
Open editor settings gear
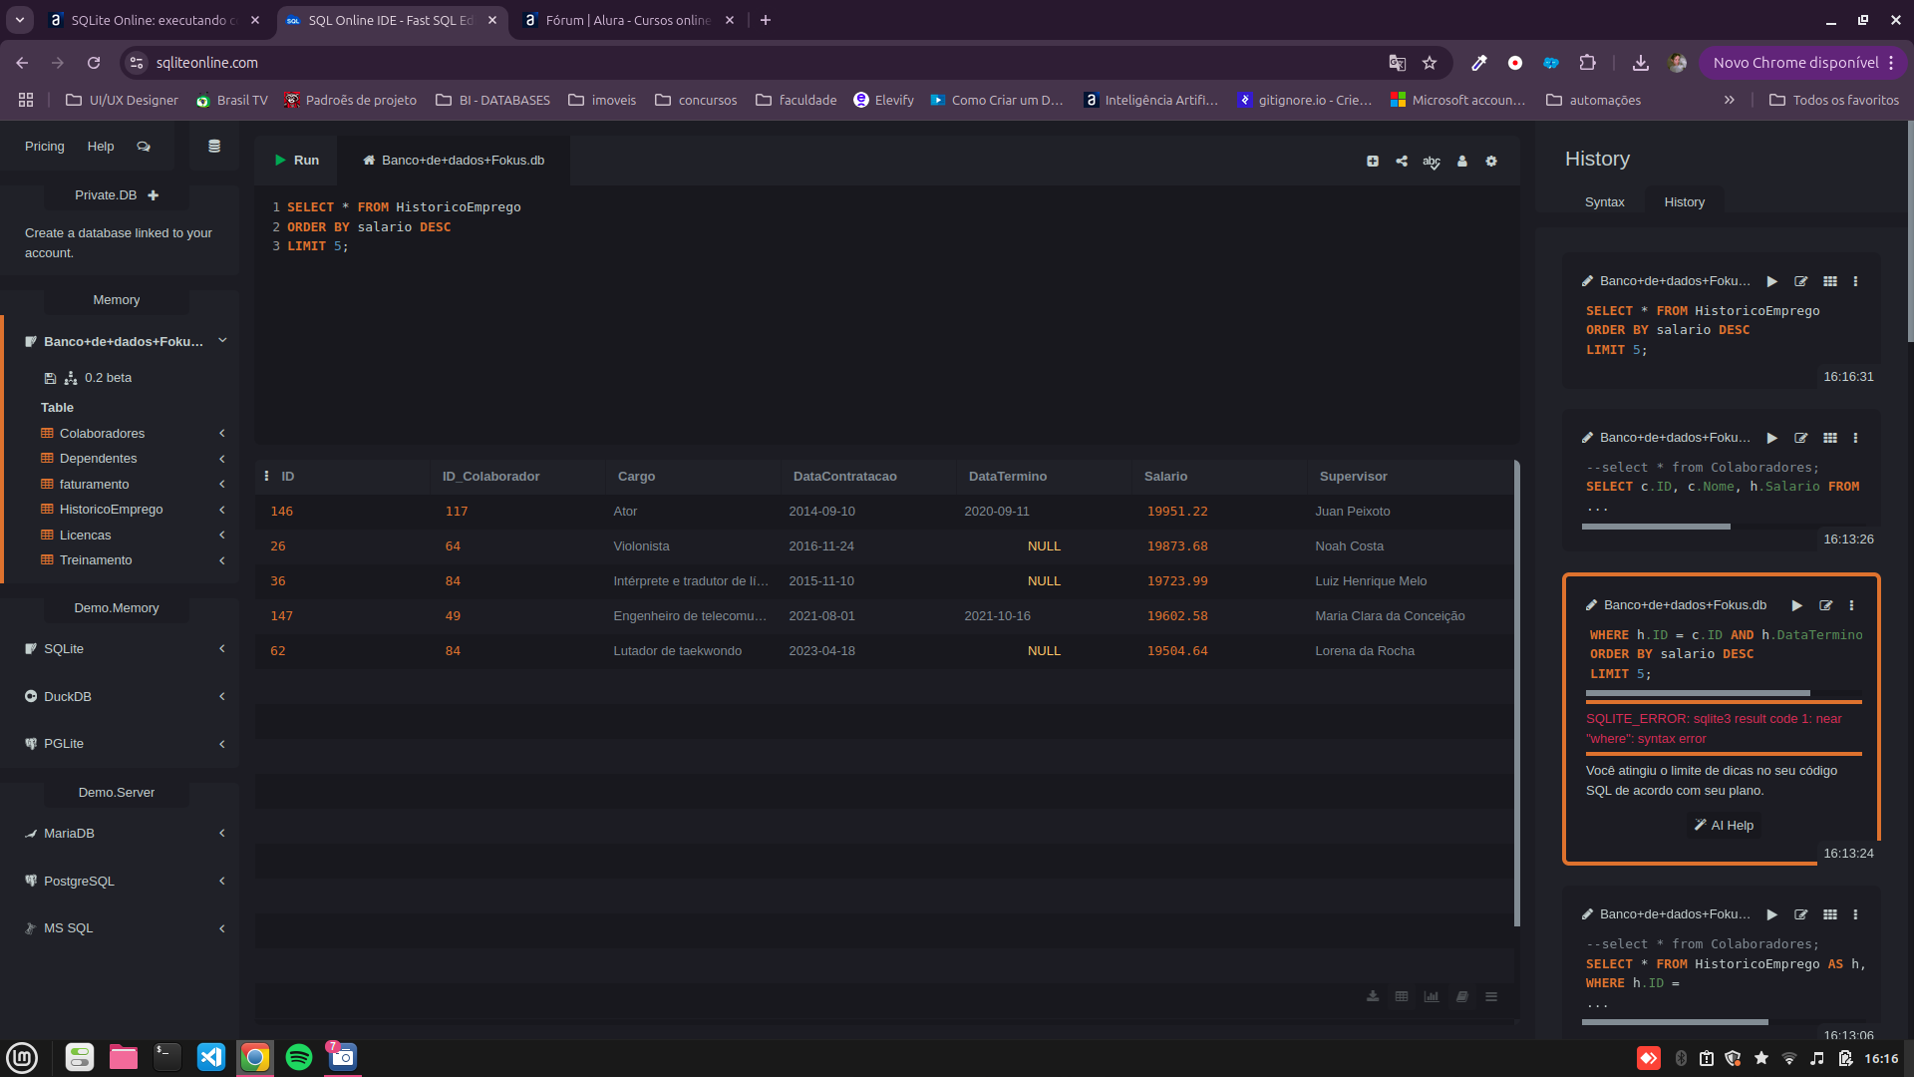click(x=1491, y=162)
